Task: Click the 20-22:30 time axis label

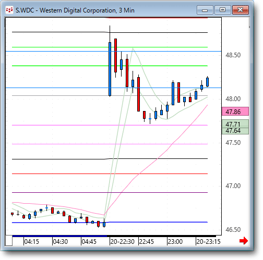Action: pos(123,242)
